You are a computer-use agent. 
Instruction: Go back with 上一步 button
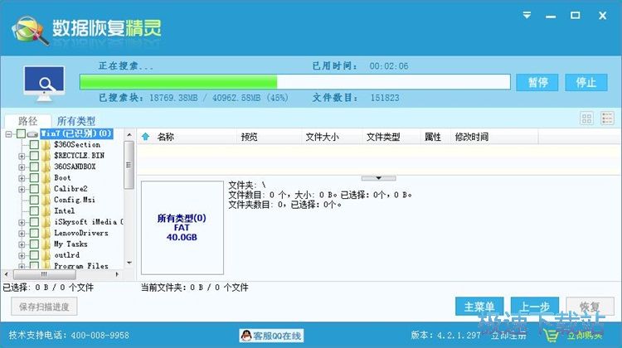(x=535, y=307)
